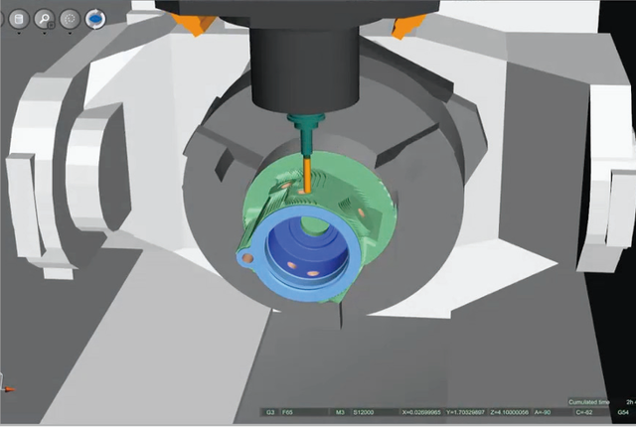Click the blue rotate view icon
Viewport: 636px width, 428px height.
pos(95,19)
